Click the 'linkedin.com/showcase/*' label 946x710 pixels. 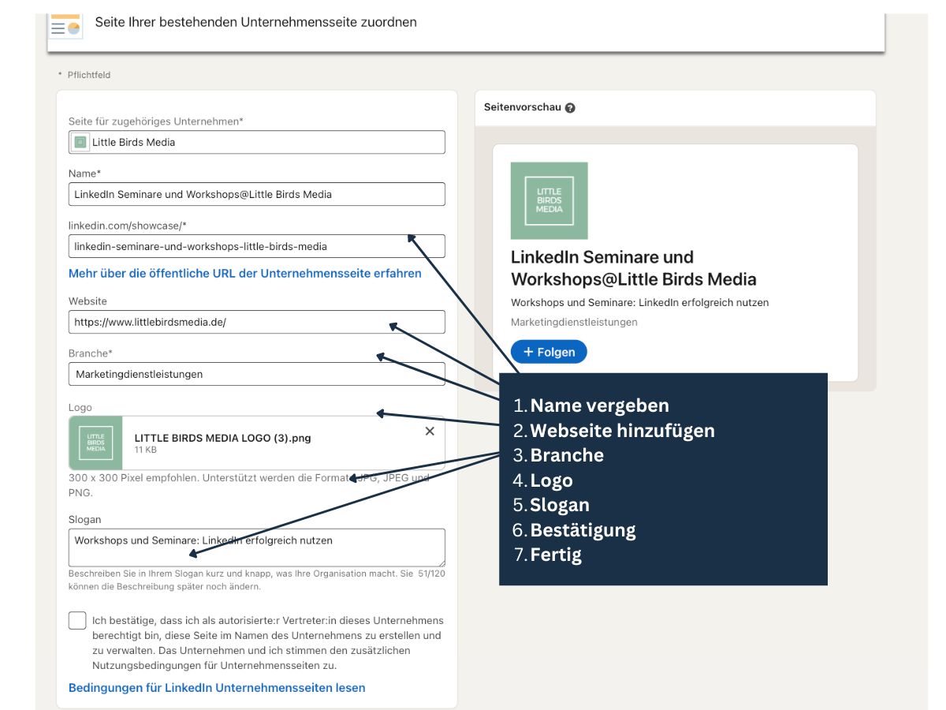[128, 226]
